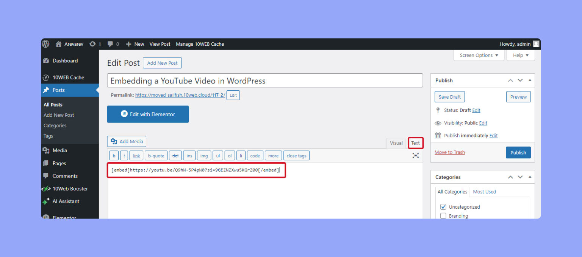Viewport: 582px width, 257px height.
Task: Open 10Web Booster in sidebar
Action: click(x=70, y=189)
